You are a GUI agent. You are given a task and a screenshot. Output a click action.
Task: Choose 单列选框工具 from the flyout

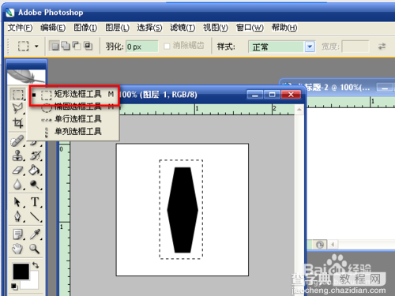(74, 131)
